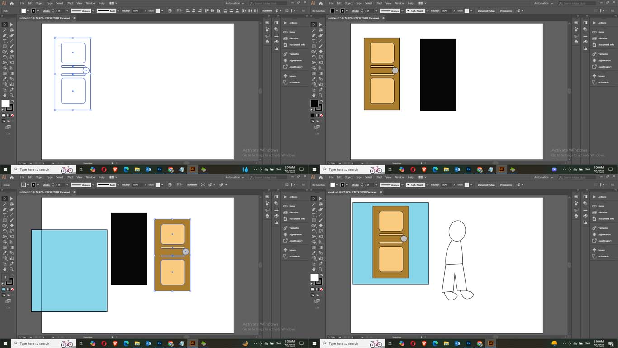Screen dimensions: 618x348
Task: Reset default fill and stroke in sneak.ai toolbar
Action: (x=312, y=284)
